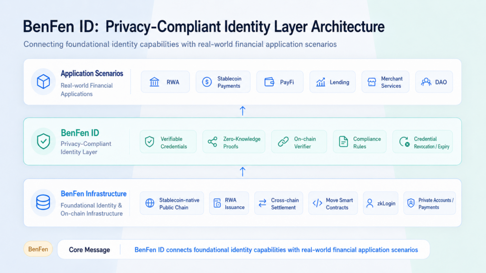Click the BenFen Infrastructure heading
Image resolution: width=486 pixels, height=273 pixels.
93,194
